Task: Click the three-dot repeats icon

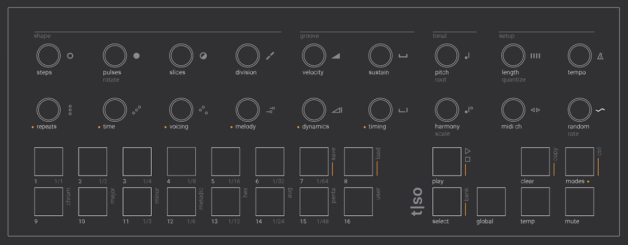Action: tap(70, 110)
